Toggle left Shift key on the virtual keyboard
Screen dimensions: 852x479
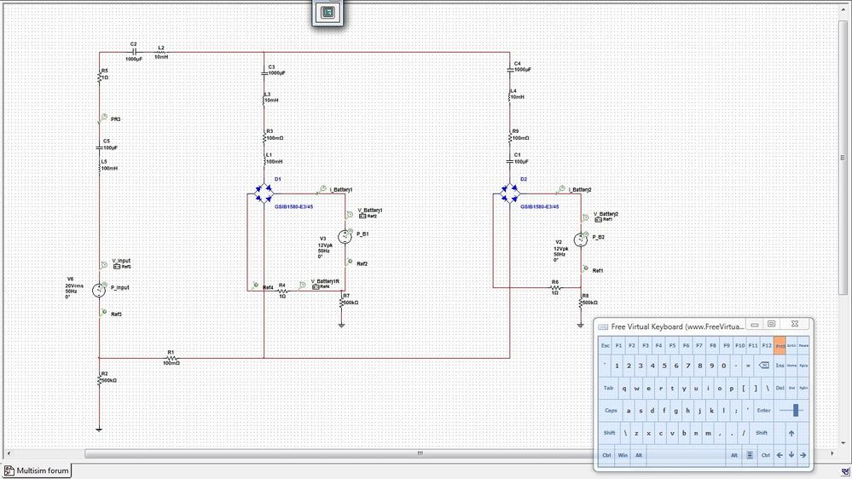[610, 433]
